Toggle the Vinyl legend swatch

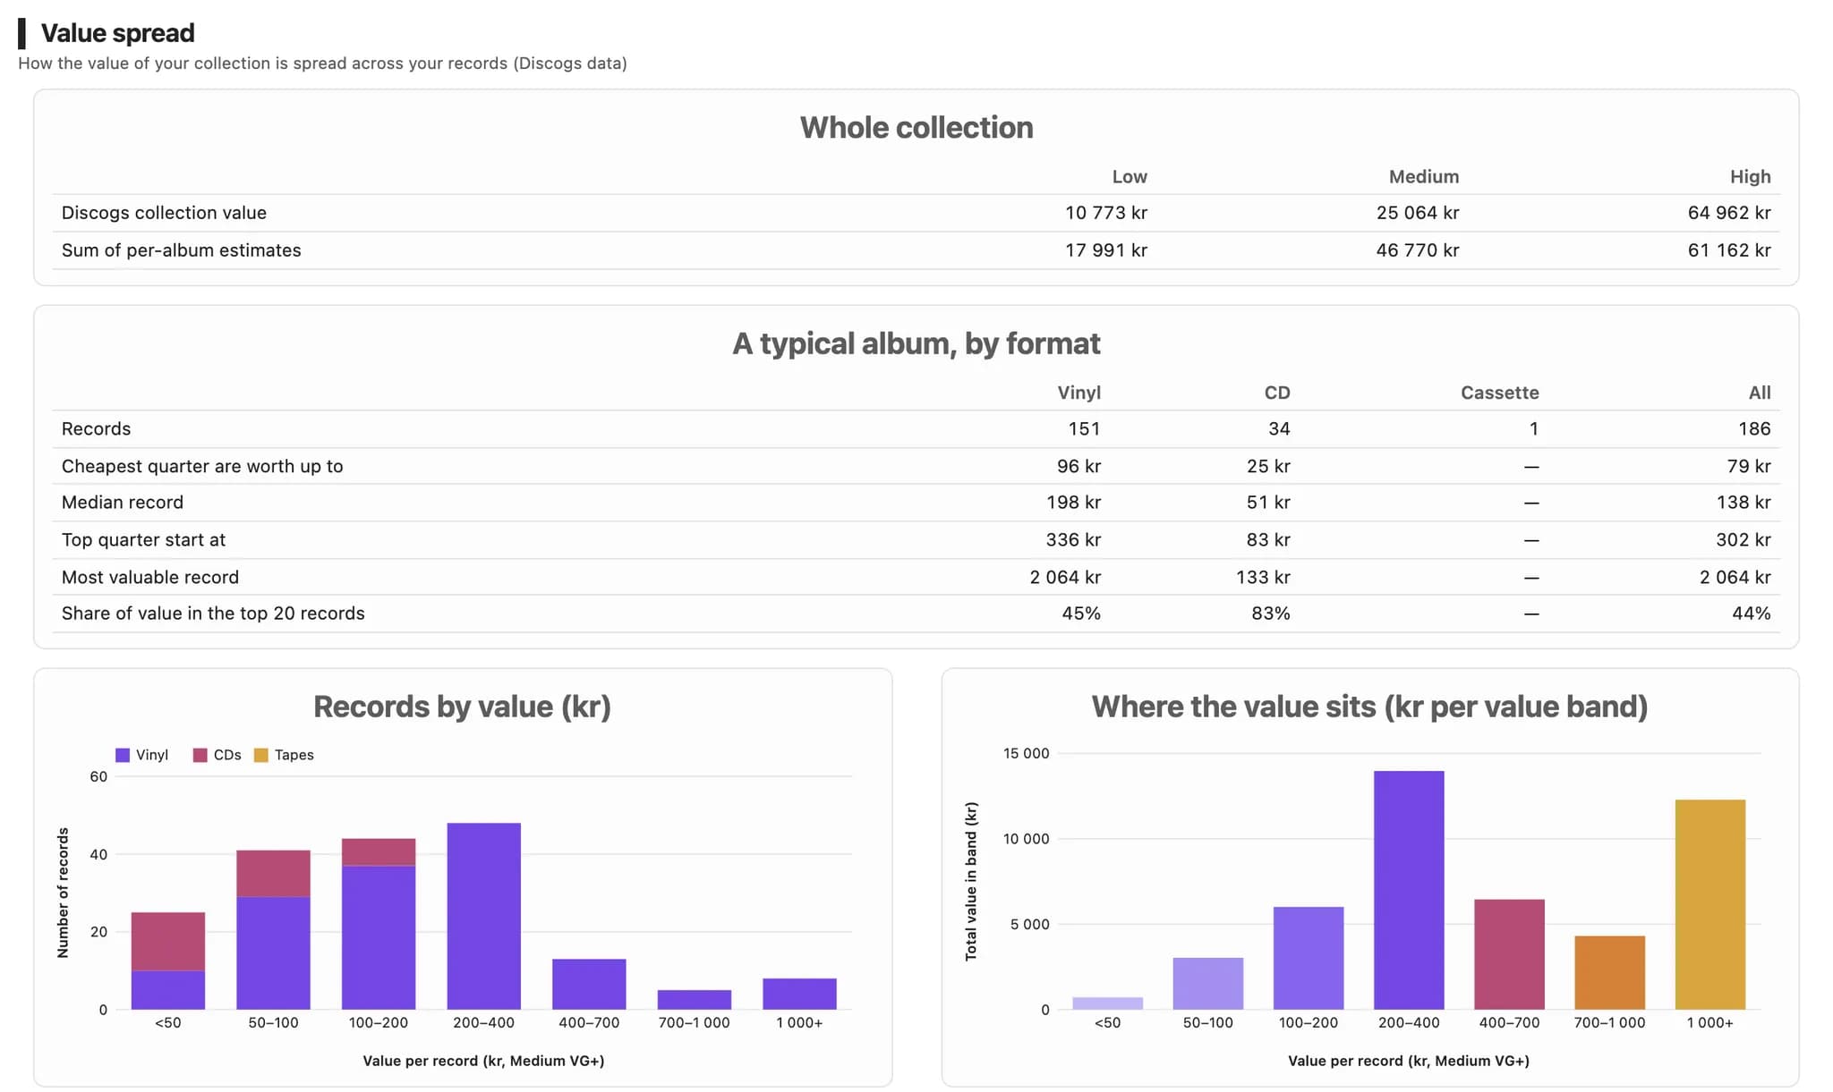pos(123,755)
